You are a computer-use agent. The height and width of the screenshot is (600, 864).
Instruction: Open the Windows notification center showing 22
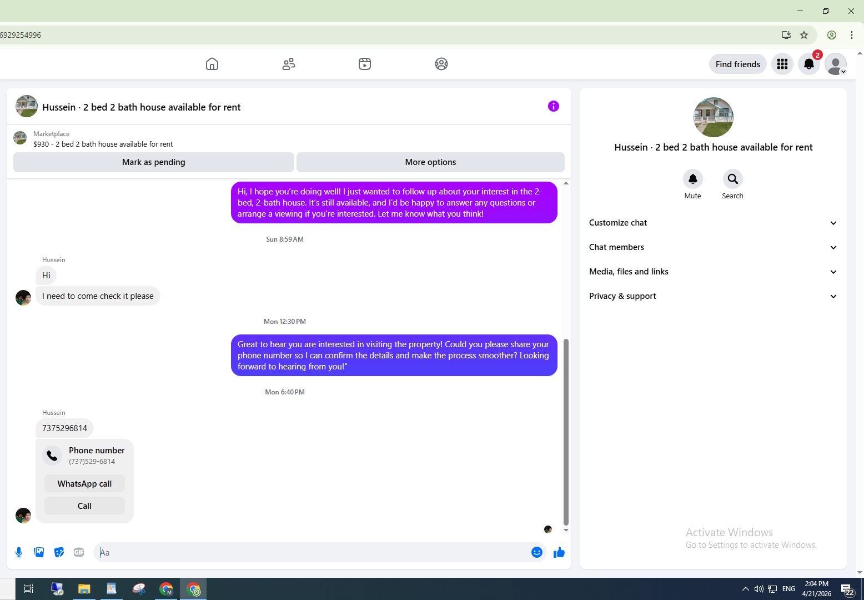click(x=847, y=589)
